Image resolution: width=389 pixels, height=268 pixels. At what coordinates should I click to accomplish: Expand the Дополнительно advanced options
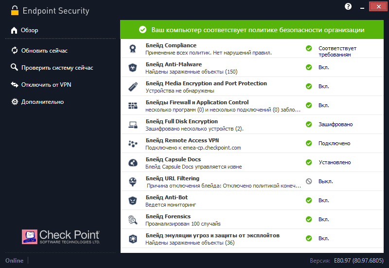42,102
